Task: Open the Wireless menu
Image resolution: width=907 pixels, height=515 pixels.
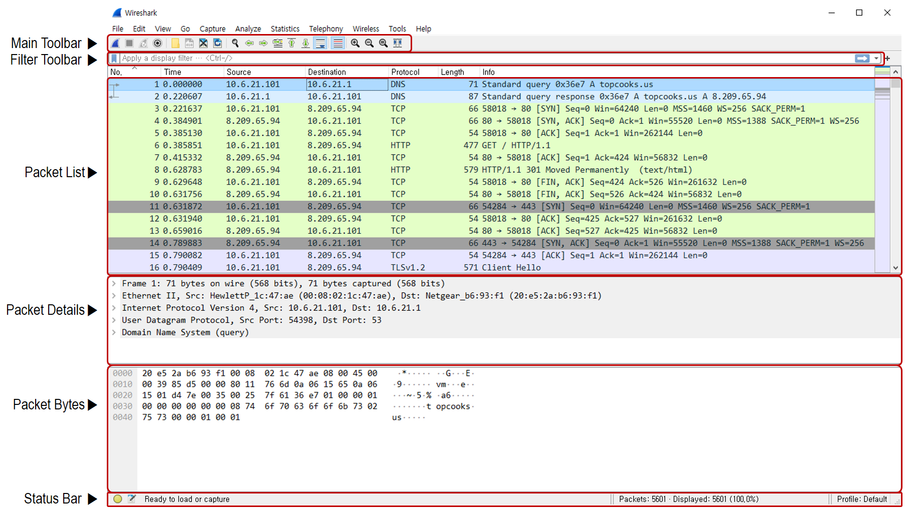Action: click(366, 29)
